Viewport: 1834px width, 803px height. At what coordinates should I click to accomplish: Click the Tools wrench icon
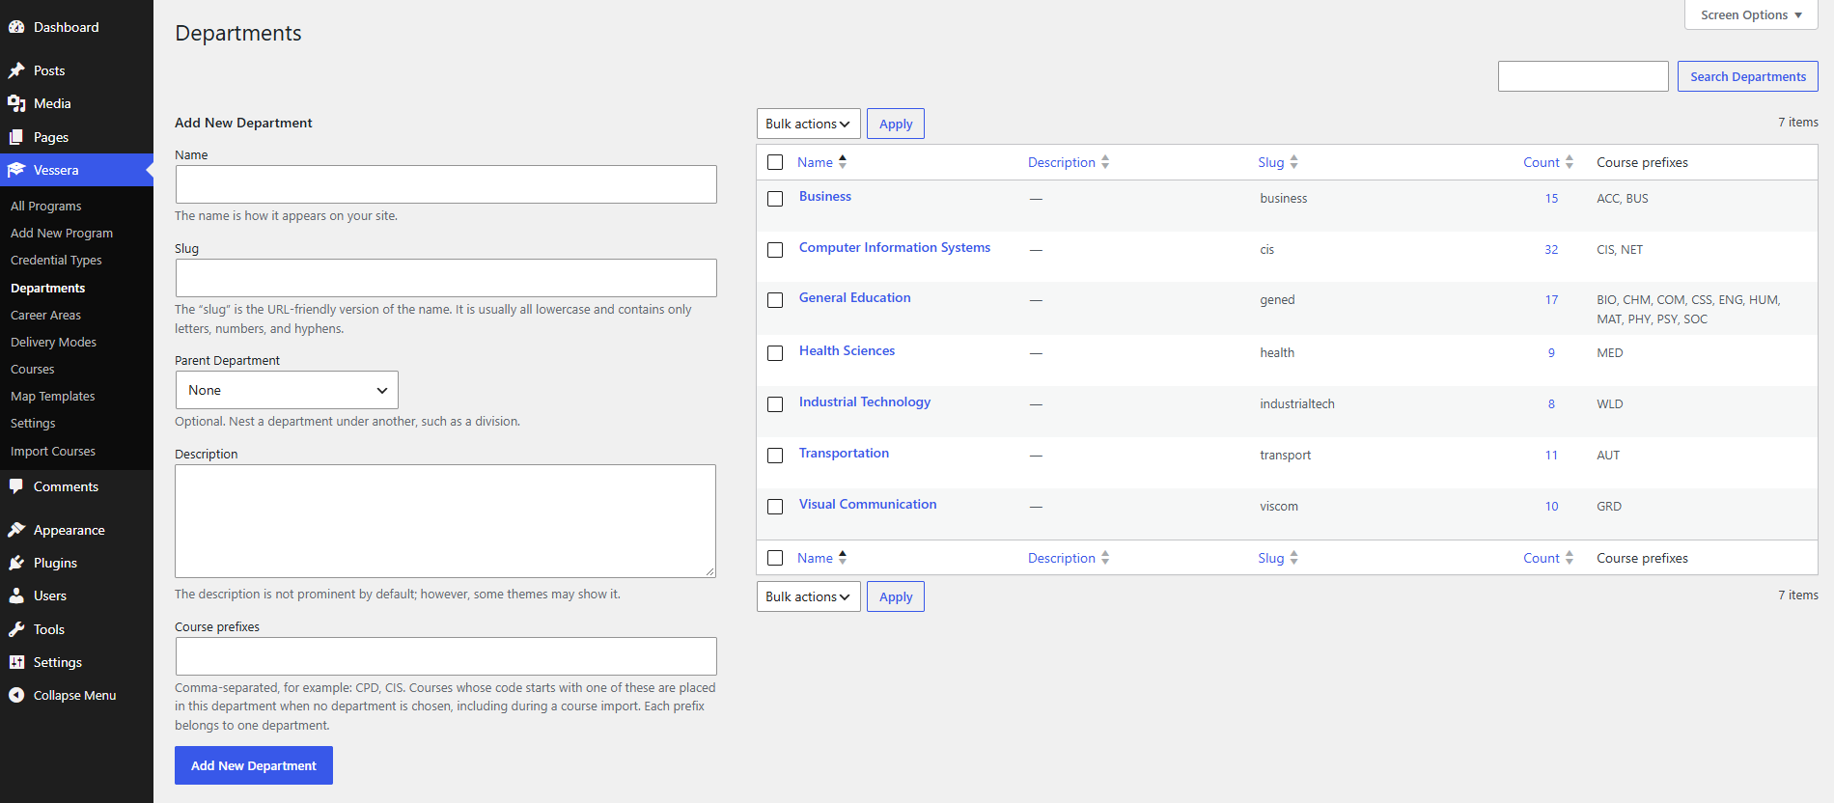tap(16, 629)
